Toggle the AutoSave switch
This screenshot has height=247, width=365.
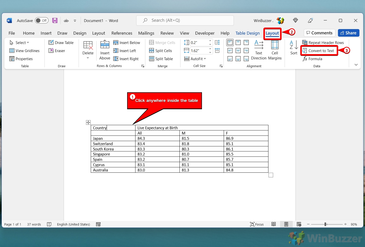[x=41, y=21]
